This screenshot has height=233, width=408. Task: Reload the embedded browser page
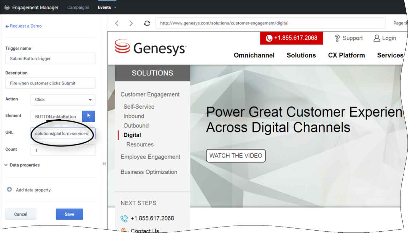pos(147,23)
